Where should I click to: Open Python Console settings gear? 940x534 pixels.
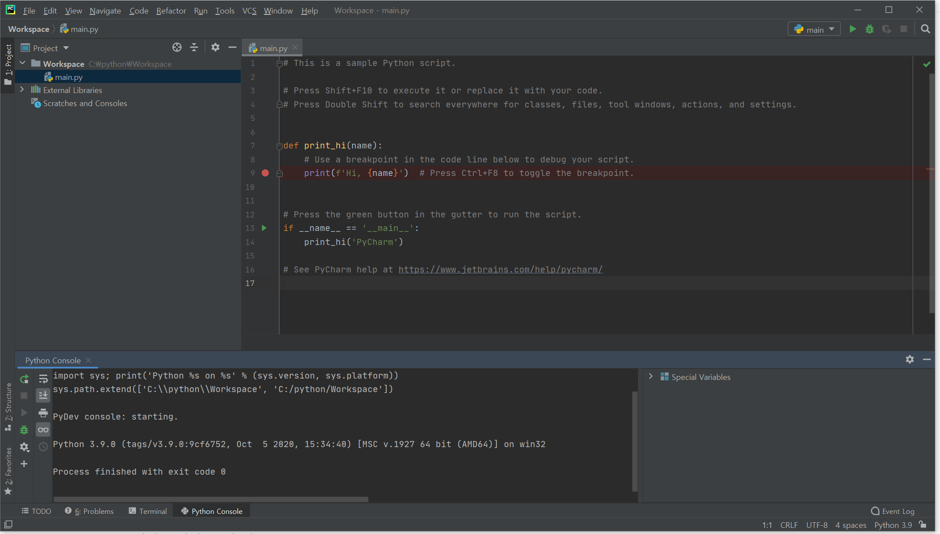909,359
